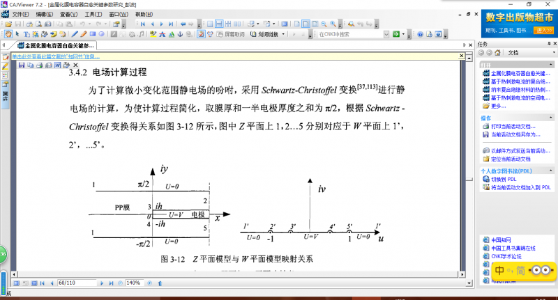The width and height of the screenshot is (558, 300).
Task: Jump to first page in top toolbar
Action: (143, 24)
